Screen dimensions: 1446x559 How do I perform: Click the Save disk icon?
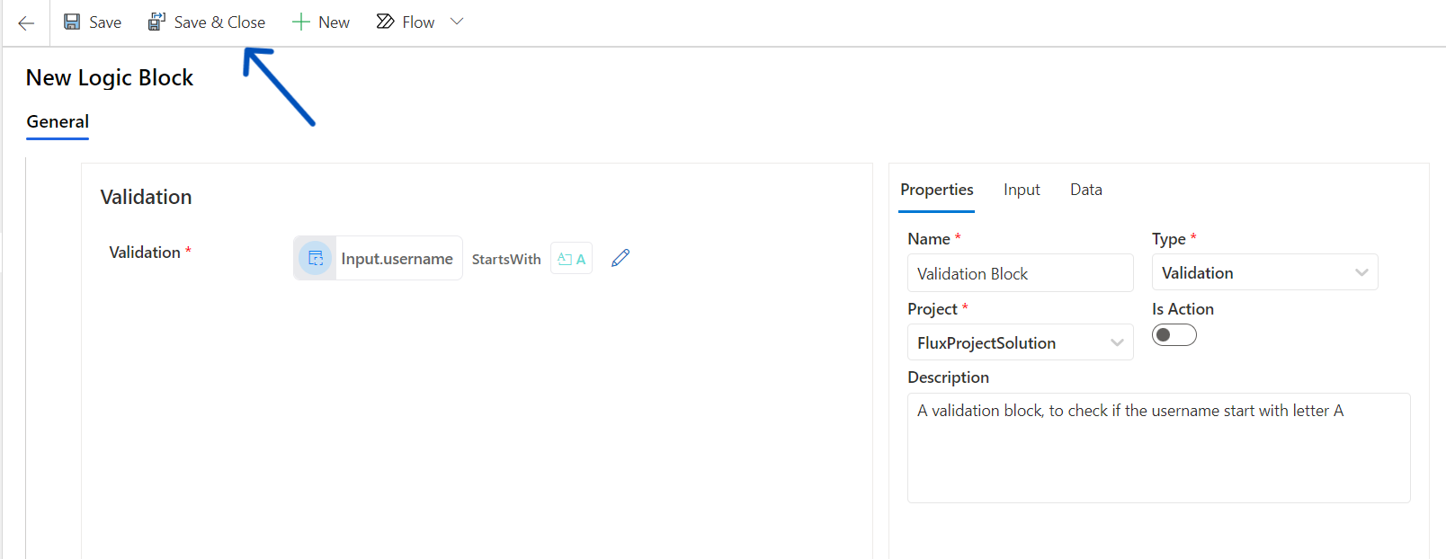pos(72,22)
